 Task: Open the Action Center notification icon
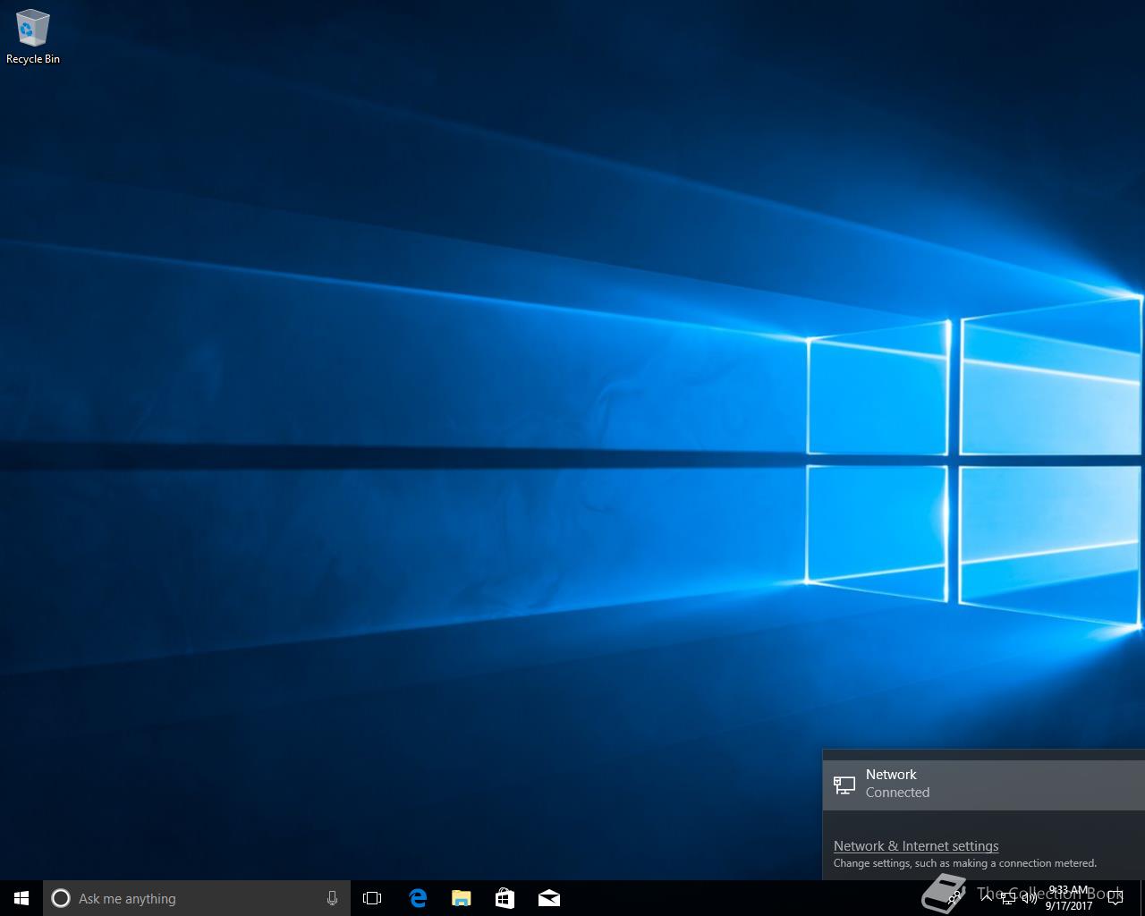[x=1115, y=898]
